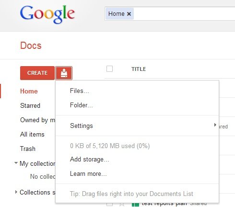Go to the Starred view in the sidebar
This screenshot has width=235, height=207.
30,105
